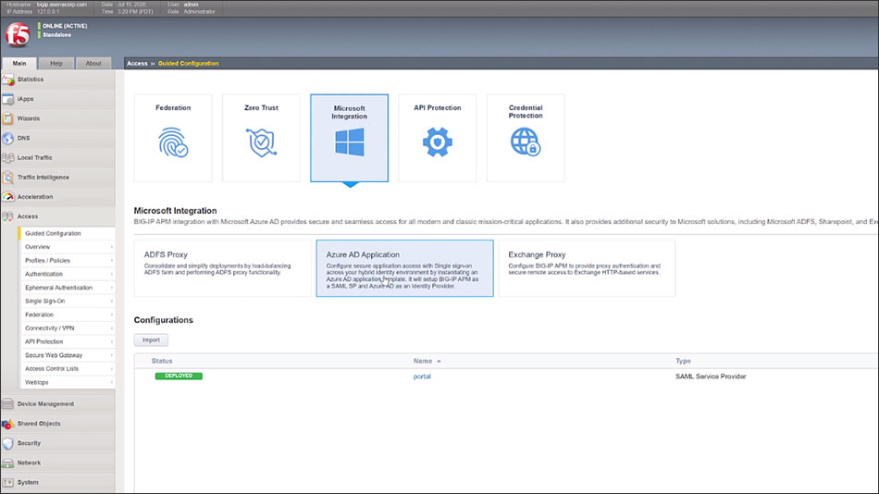Click the Access section icon

[x=7, y=216]
